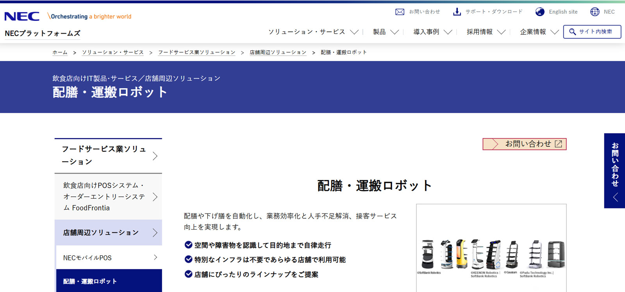
Task: Click chevron beside 店舗周辺ソリューション sidebar item
Action: tap(155, 233)
